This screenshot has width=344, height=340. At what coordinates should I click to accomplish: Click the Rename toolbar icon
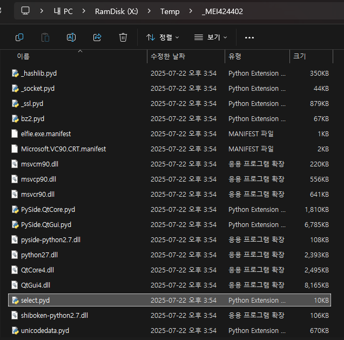pyautogui.click(x=71, y=37)
